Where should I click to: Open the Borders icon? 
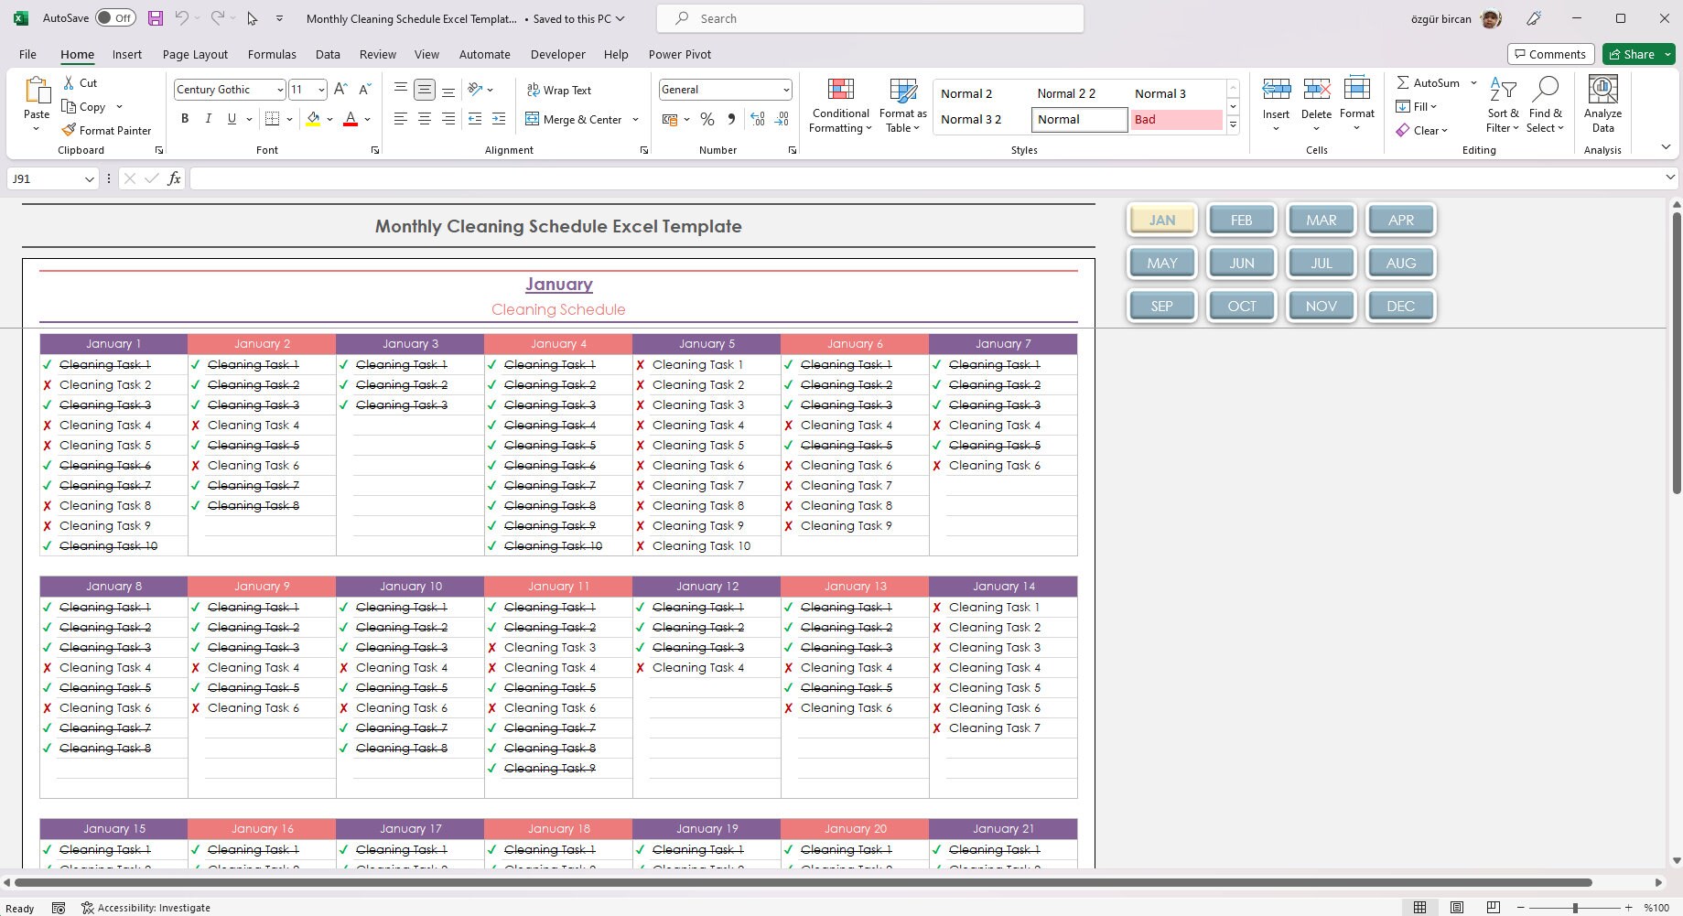pyautogui.click(x=272, y=118)
